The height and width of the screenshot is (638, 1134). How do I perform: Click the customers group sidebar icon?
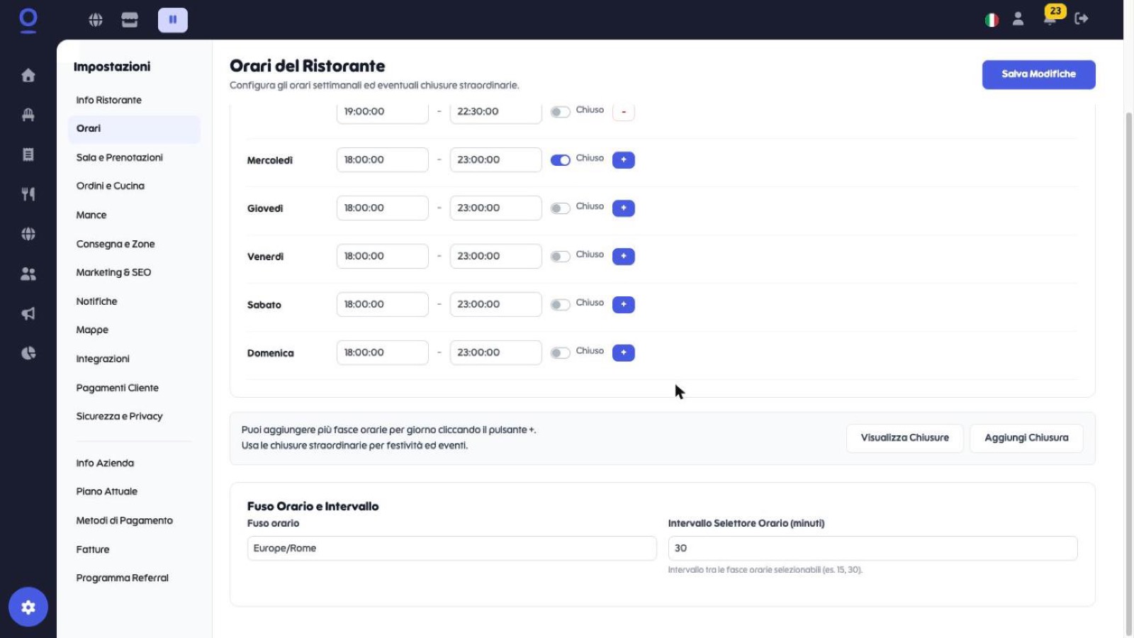pyautogui.click(x=28, y=274)
